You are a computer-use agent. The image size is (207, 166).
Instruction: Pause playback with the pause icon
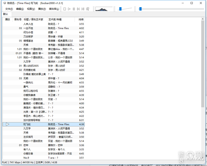pyautogui.click(x=74, y=9)
